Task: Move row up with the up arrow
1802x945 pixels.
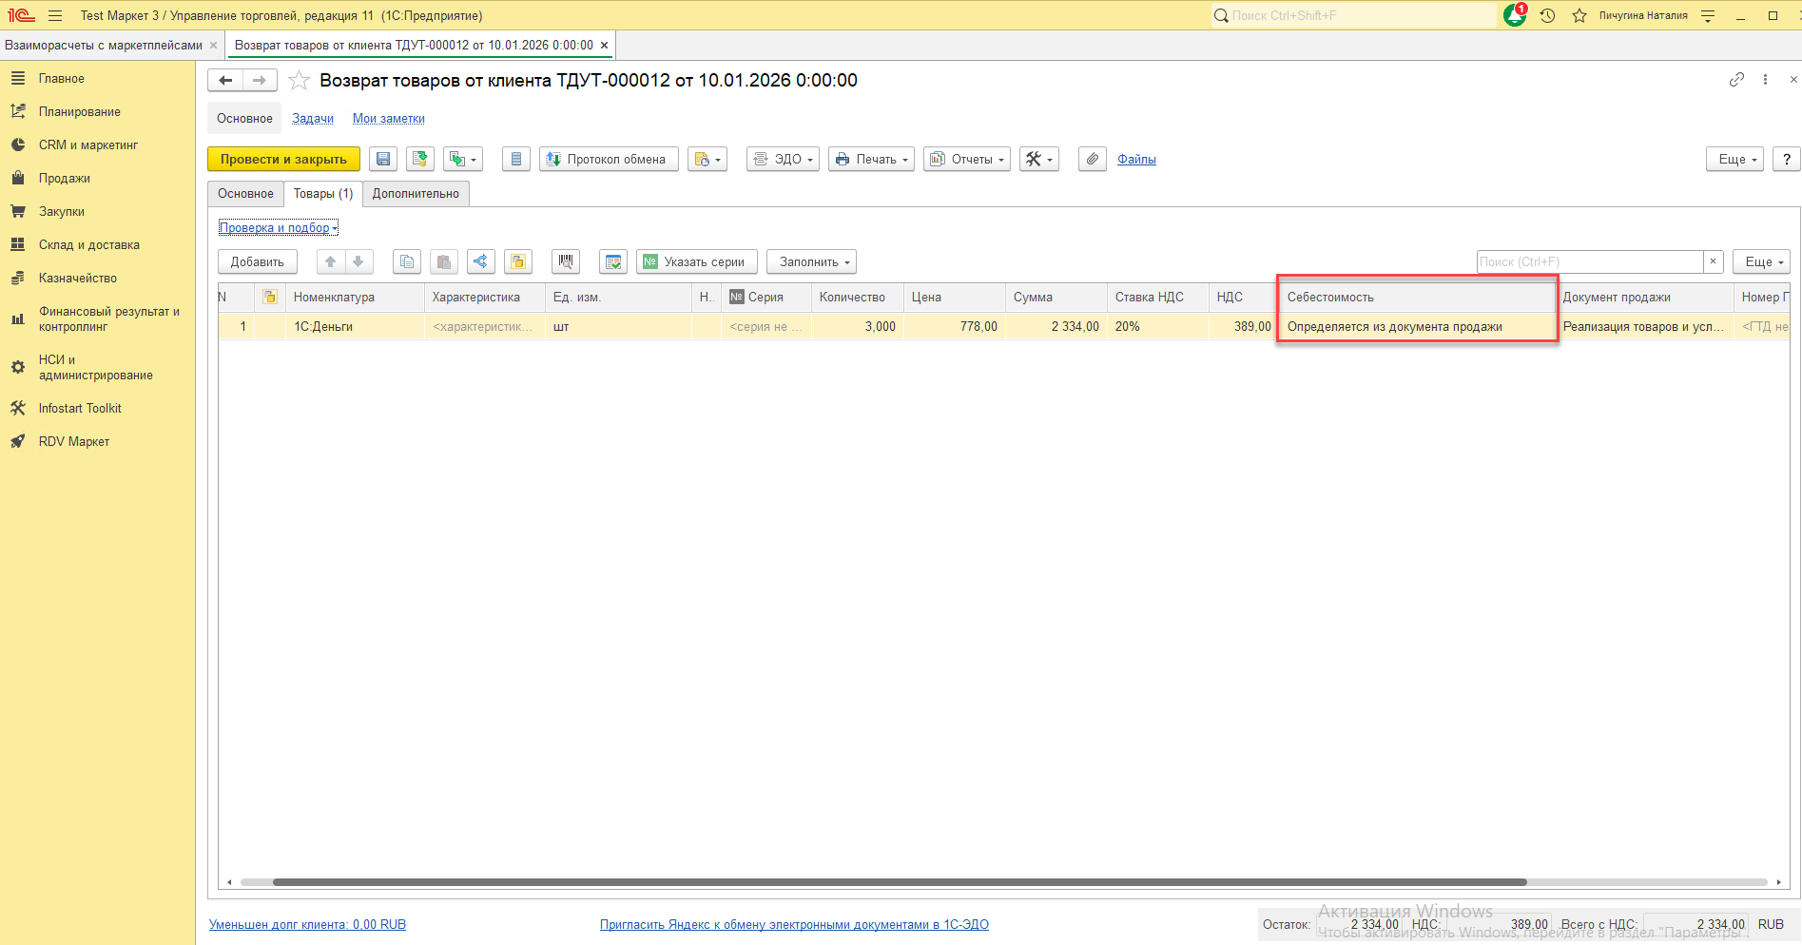Action: pyautogui.click(x=331, y=261)
